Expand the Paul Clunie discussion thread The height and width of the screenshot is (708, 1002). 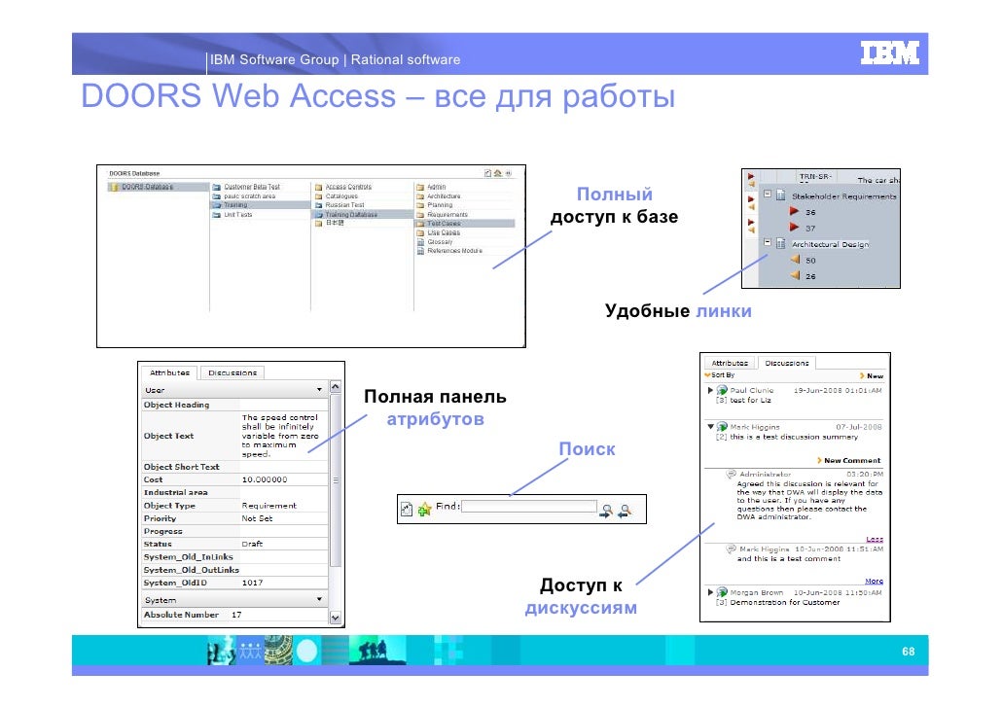(x=710, y=390)
